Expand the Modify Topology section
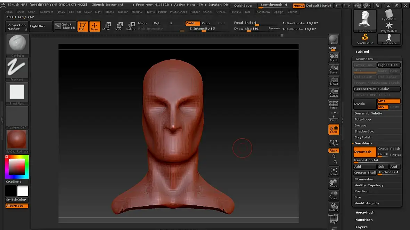This screenshot has width=410, height=230. click(x=369, y=185)
